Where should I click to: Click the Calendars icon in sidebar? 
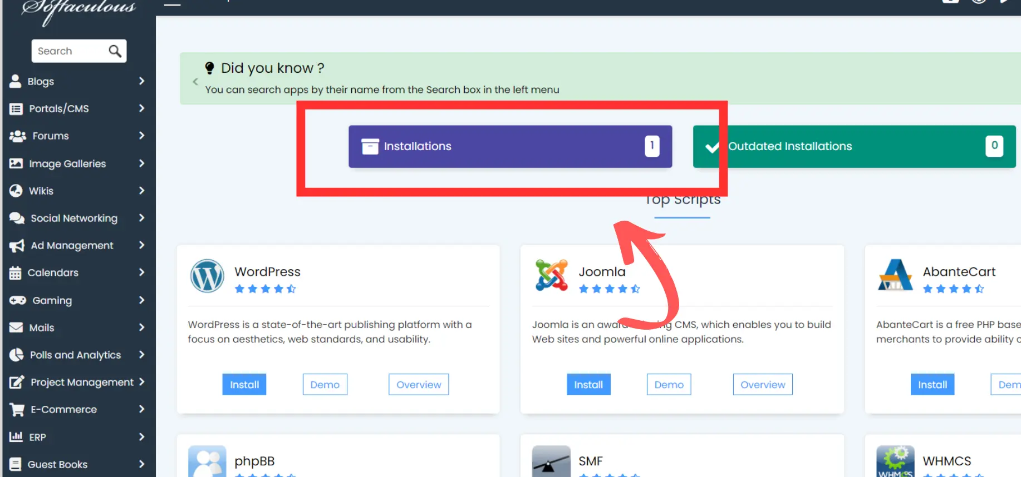[16, 273]
